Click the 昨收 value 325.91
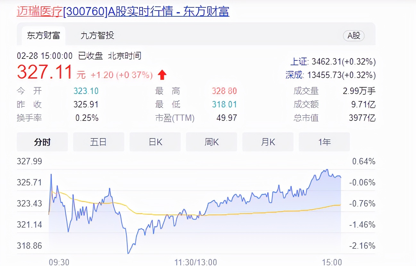The height and width of the screenshot is (266, 416). [x=86, y=105]
